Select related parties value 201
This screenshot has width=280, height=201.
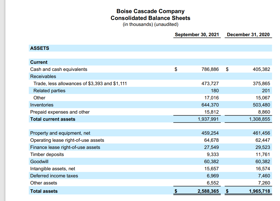(x=266, y=91)
